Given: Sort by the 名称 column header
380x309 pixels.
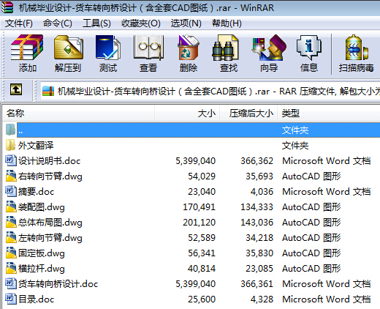Looking at the screenshot, I should point(78,113).
